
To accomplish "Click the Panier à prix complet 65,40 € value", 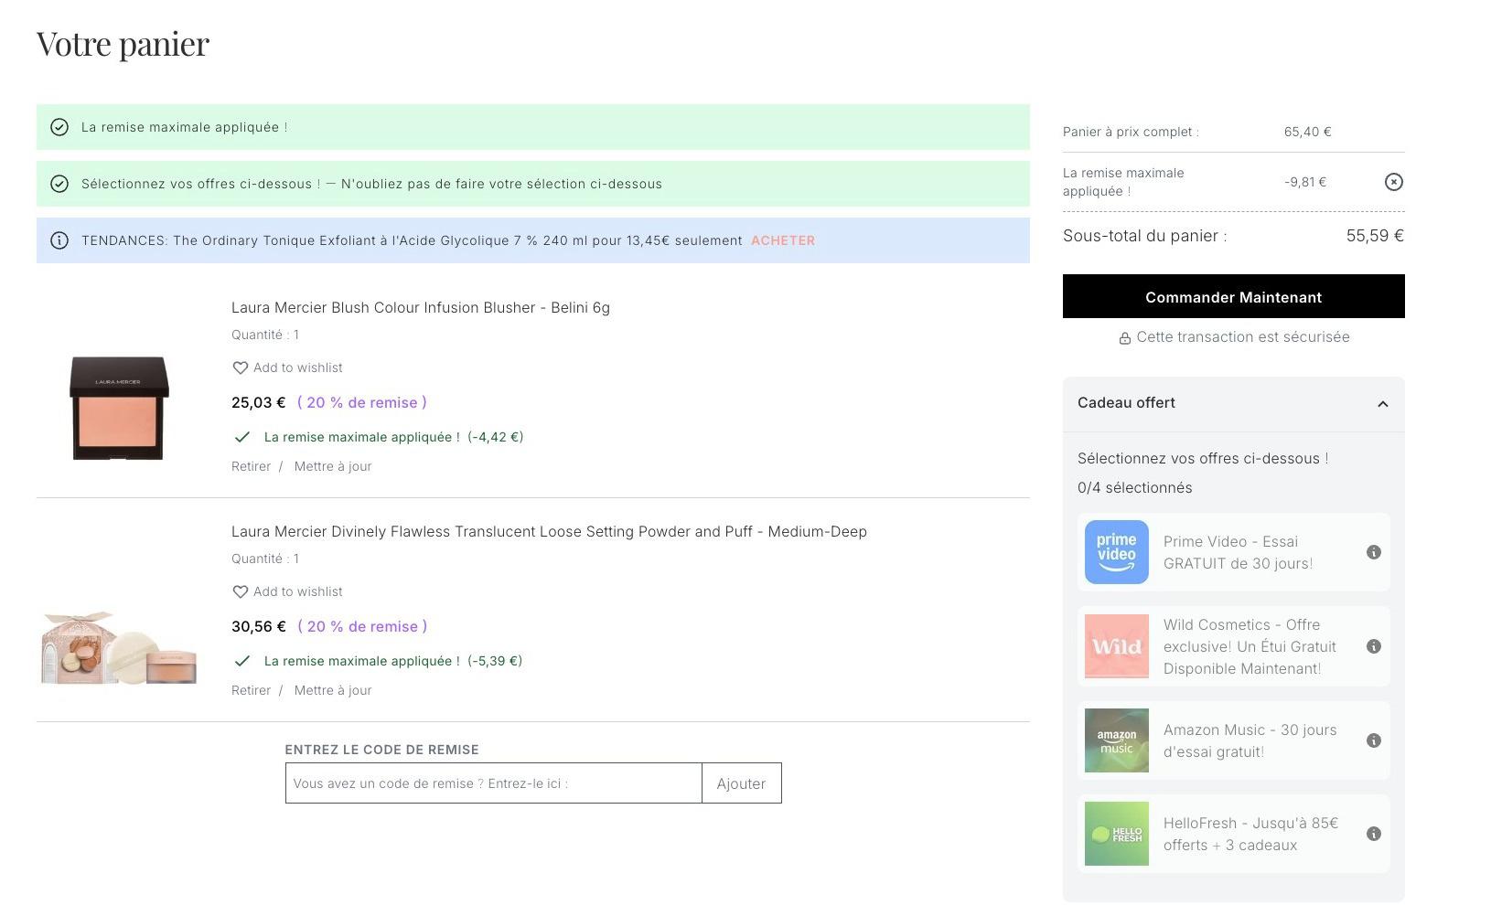I will [x=1307, y=132].
